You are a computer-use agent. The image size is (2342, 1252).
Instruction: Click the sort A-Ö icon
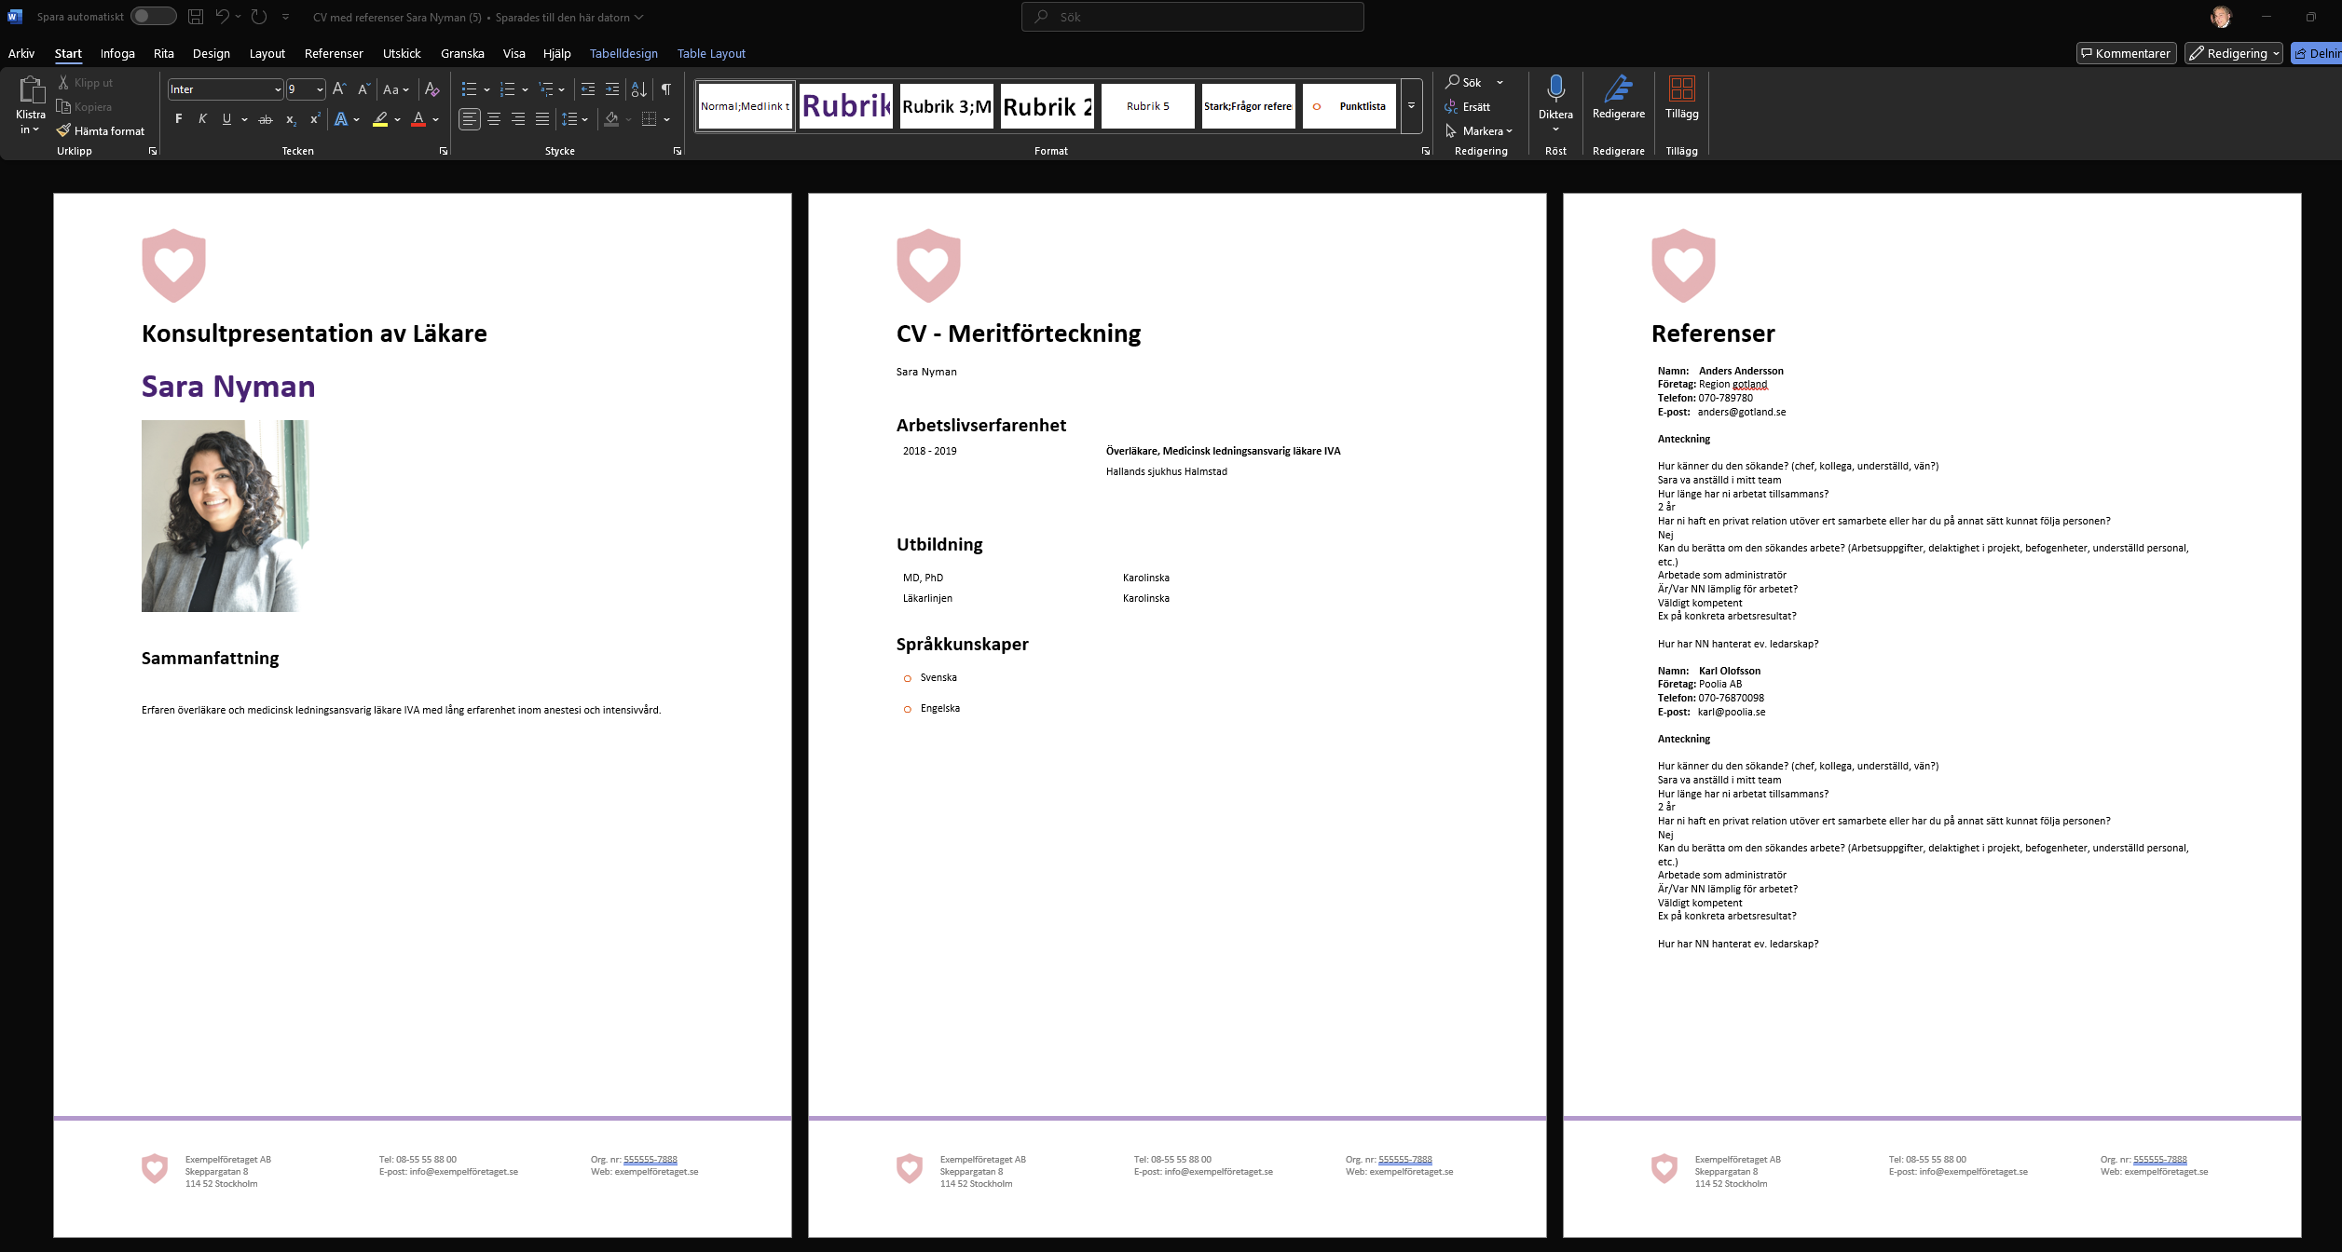[x=638, y=89]
